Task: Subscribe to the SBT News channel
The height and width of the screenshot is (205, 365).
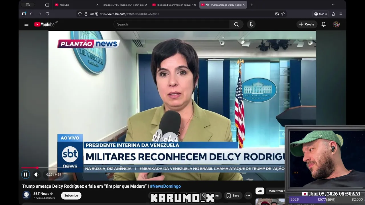Action: point(71,196)
